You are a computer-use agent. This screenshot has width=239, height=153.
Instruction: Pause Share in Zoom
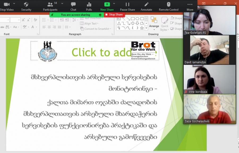tap(127, 7)
